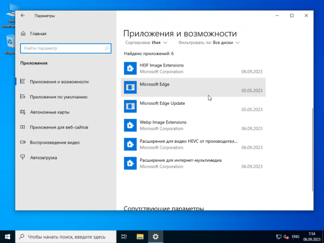This screenshot has width=324, height=243.
Task: Open the Автозагрузка section
Action: [x=66, y=158]
